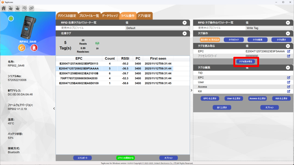This screenshot has height=165, width=294.
Task: Switch to タグのロック operation mode
Action: tap(234, 39)
